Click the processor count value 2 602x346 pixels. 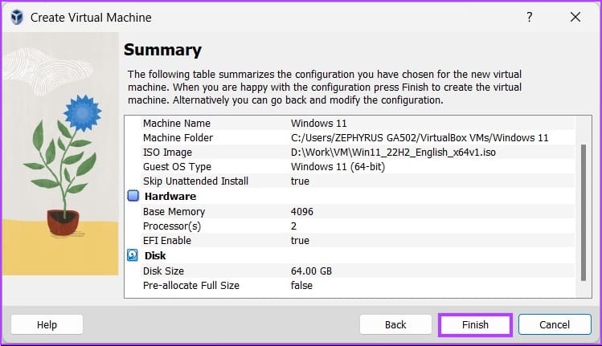[293, 226]
